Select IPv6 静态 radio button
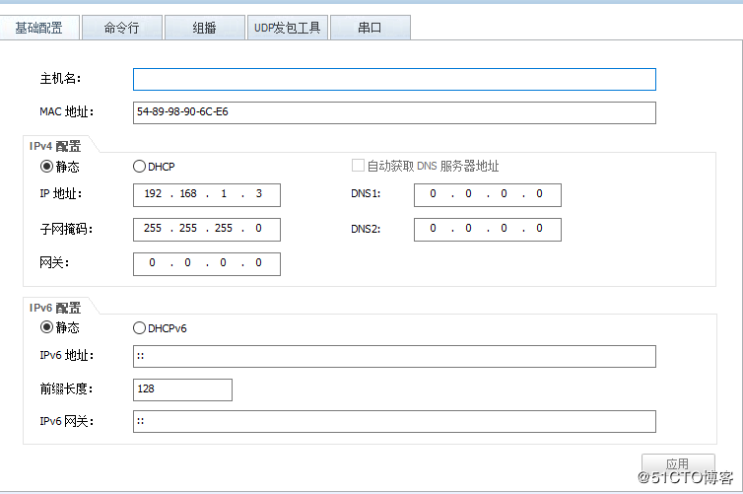Viewport: 743px width, 494px height. 46,327
